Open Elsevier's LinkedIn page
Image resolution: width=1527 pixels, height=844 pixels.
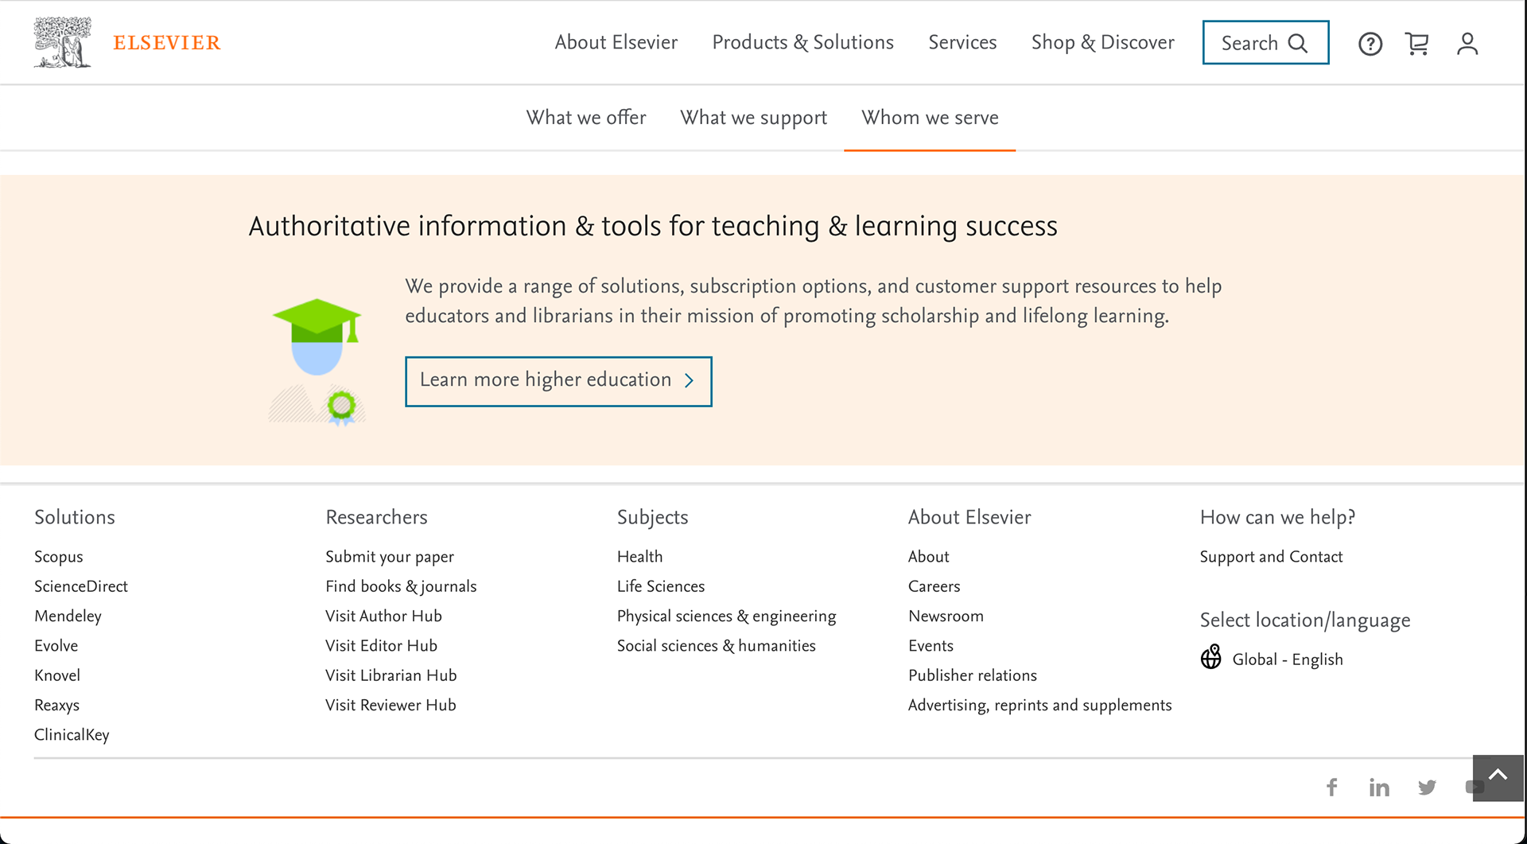[x=1379, y=788]
